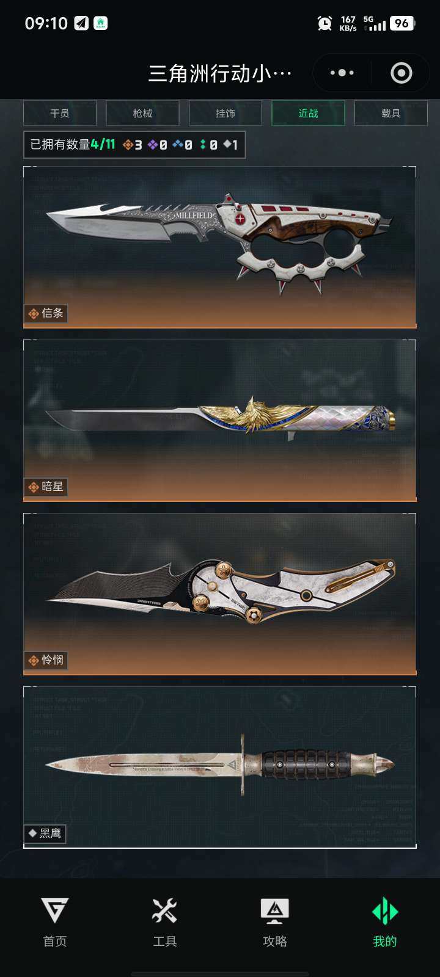Open the 暗星 eagle blade card
This screenshot has height=977, width=440.
coord(220,421)
